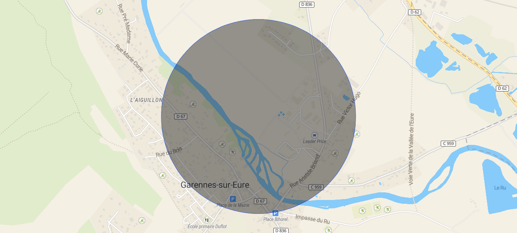Click the sports icon beside Rue Pré Madame
The image size is (517, 233).
click(x=99, y=11)
